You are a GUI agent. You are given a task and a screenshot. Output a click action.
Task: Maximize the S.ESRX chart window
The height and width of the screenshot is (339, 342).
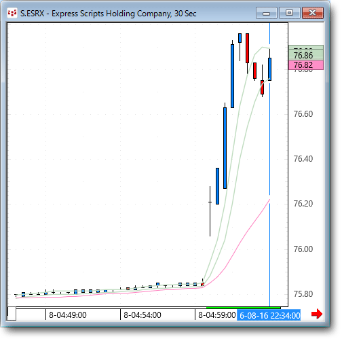click(x=289, y=13)
